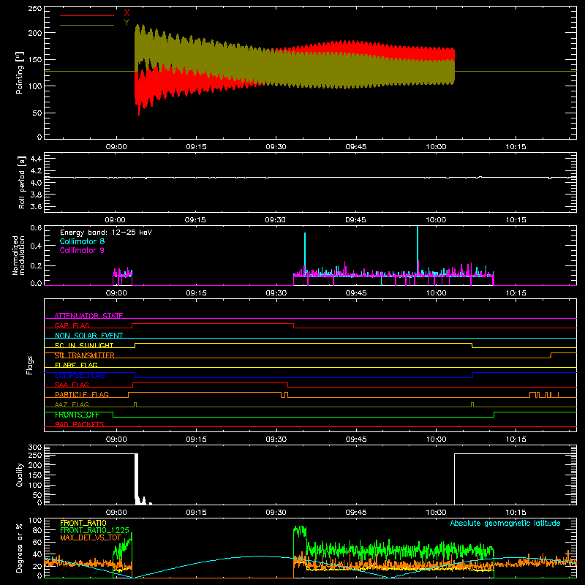Select the "Collimator 9" legend label
The width and height of the screenshot is (585, 585).
pyautogui.click(x=82, y=250)
